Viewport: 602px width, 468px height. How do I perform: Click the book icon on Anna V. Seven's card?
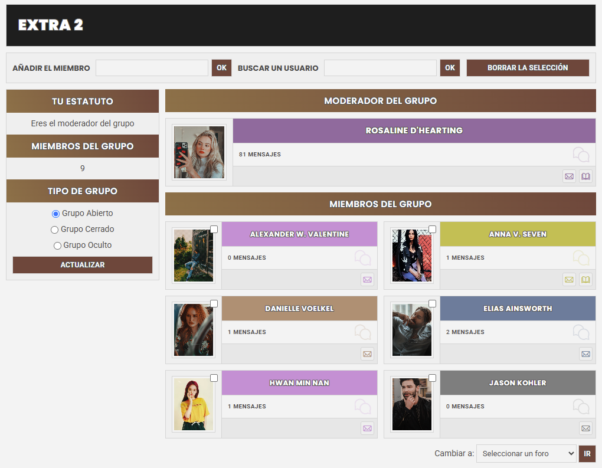coord(585,280)
